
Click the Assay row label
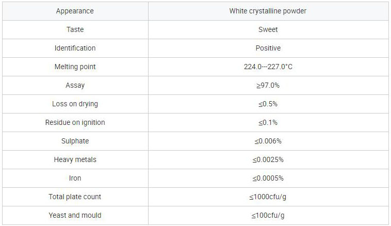(75, 85)
